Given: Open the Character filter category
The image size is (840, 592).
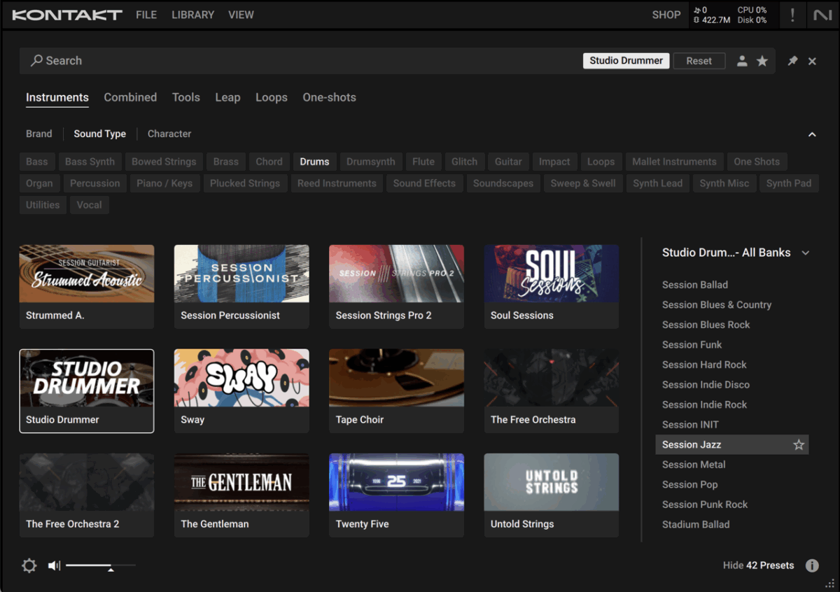Looking at the screenshot, I should tap(169, 134).
